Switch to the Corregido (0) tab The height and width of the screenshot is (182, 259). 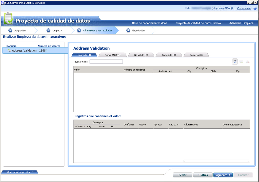click(169, 55)
